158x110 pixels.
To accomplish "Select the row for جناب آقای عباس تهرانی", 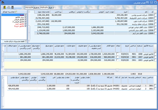I will tap(140, 27).
